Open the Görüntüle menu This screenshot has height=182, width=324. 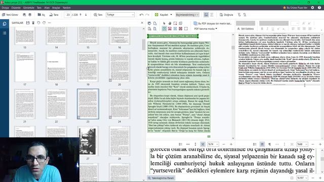(x=28, y=8)
